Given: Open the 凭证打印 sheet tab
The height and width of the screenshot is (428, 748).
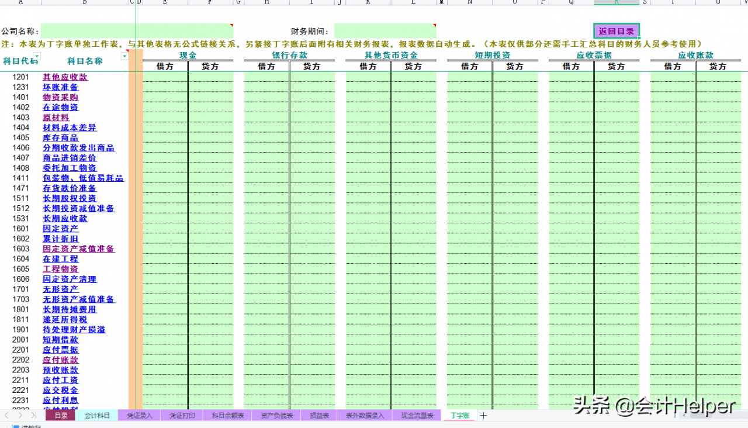Looking at the screenshot, I should coord(182,416).
